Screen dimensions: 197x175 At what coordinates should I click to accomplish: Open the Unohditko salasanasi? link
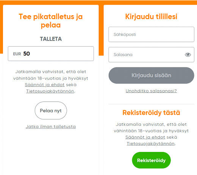coord(151,91)
